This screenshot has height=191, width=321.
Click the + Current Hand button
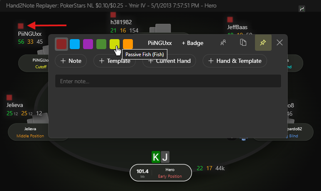tap(169, 61)
